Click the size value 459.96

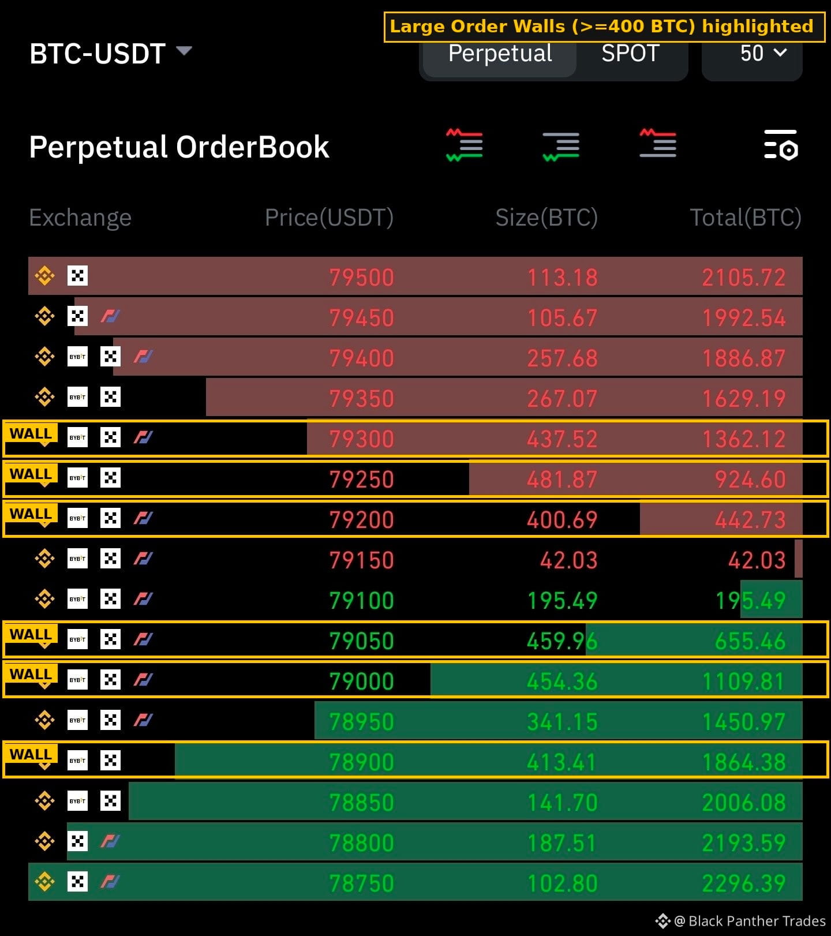(x=563, y=641)
